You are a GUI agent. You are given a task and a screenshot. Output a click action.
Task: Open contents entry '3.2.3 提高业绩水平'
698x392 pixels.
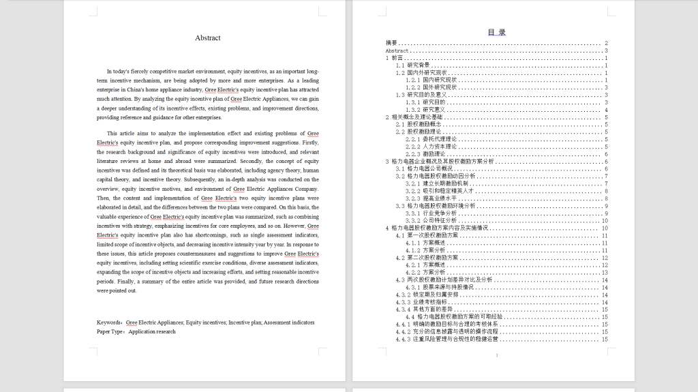click(506, 198)
